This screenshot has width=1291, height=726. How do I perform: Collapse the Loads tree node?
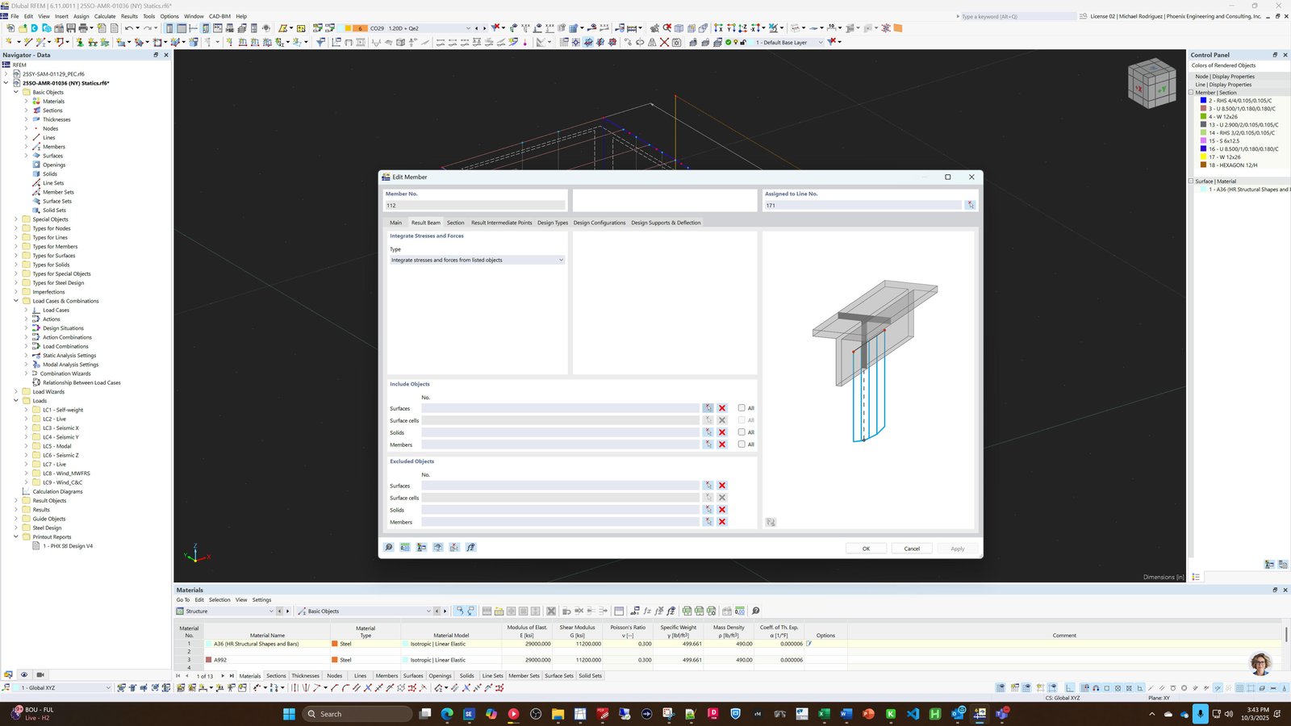pos(15,401)
